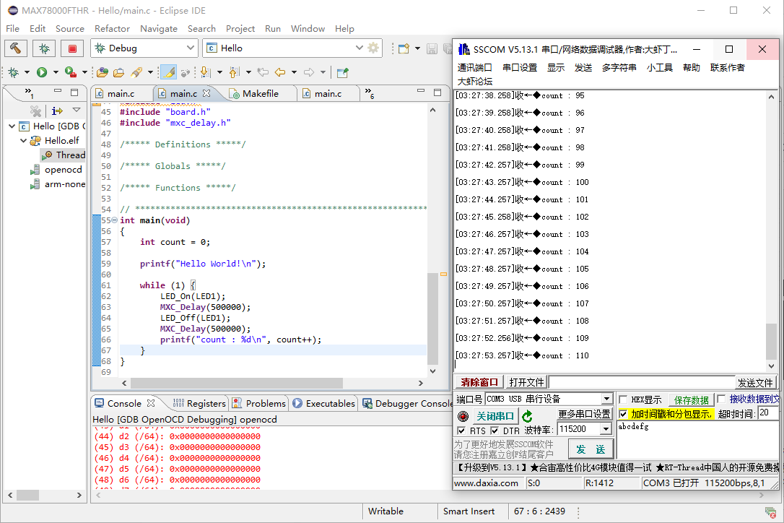Close the active main.c editor tab via its X
The width and height of the screenshot is (784, 523).
[x=206, y=93]
